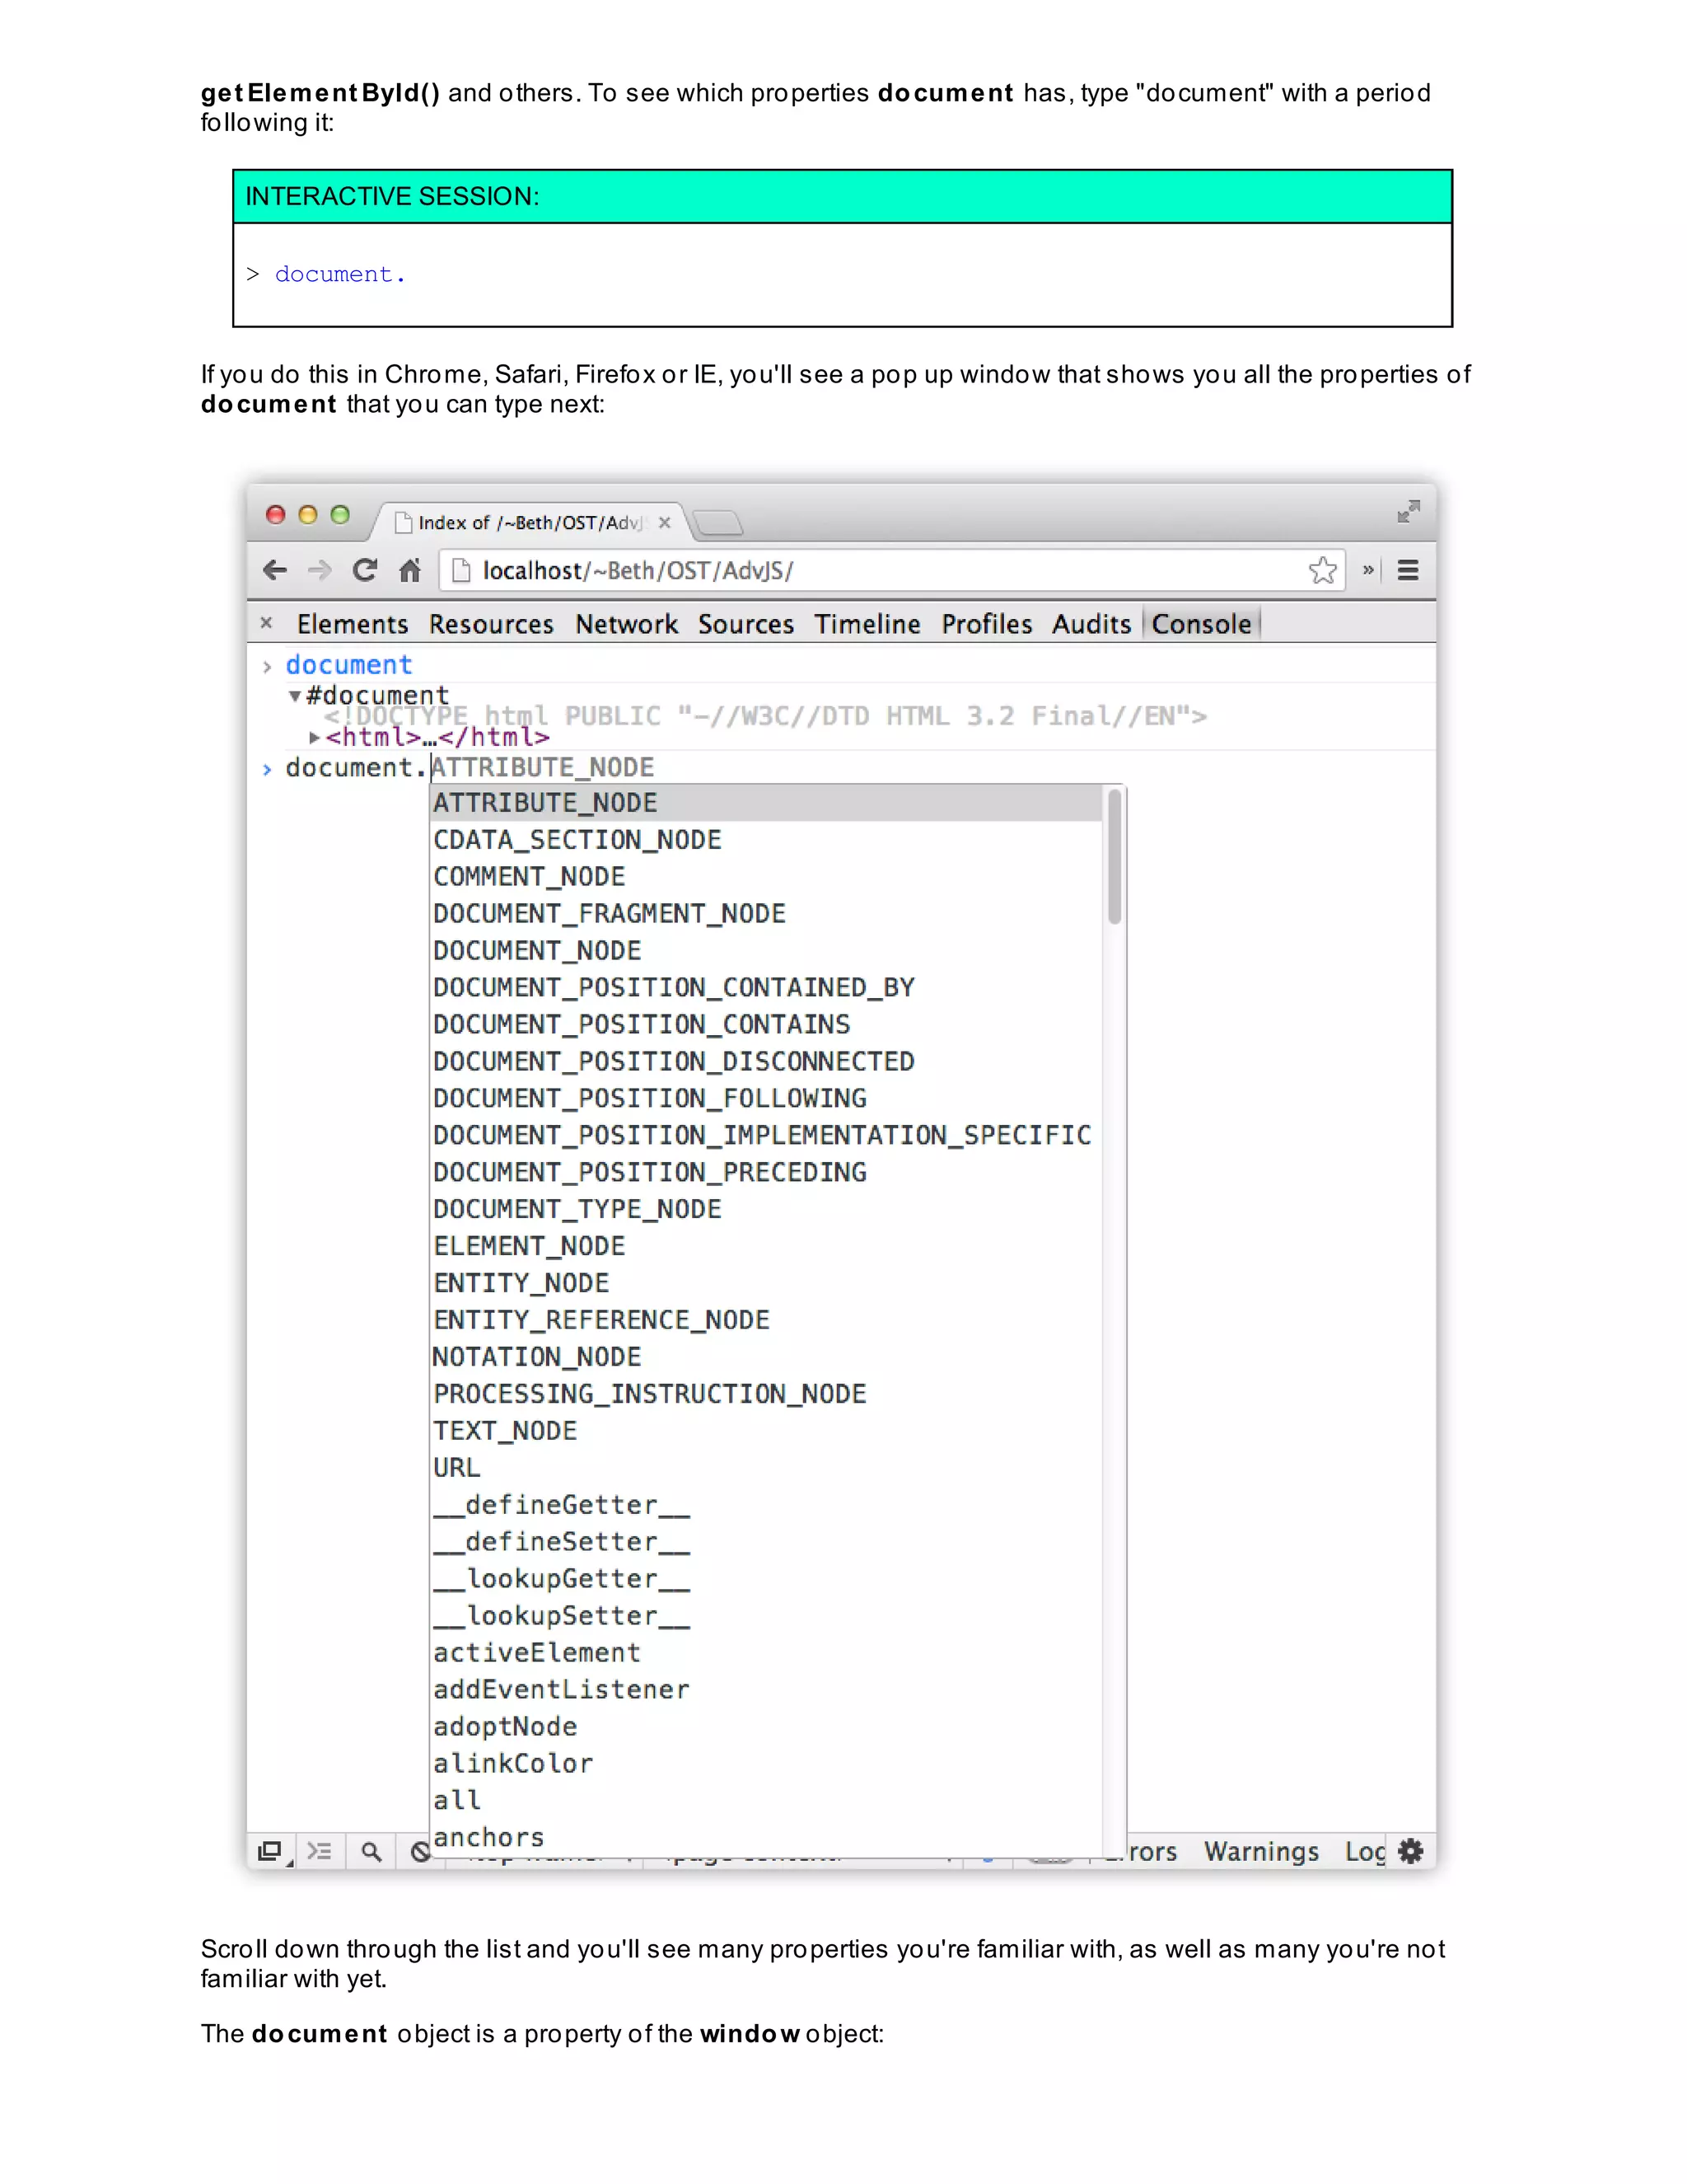Select TEXT_NODE suggestion
This screenshot has height=2184, width=1687.
tap(767, 1432)
